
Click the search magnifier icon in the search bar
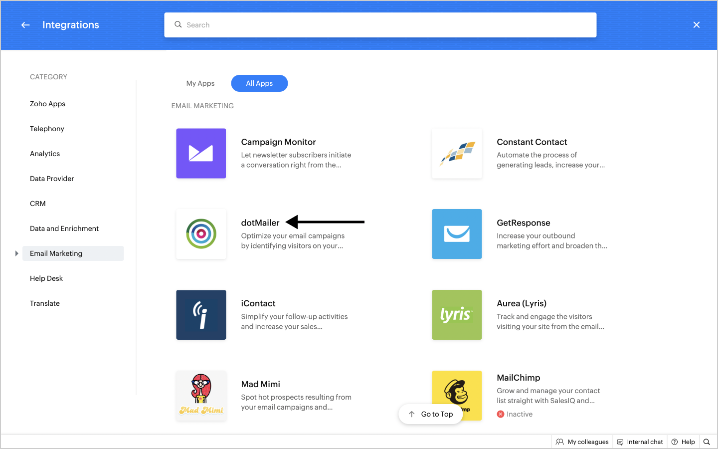[x=178, y=24]
